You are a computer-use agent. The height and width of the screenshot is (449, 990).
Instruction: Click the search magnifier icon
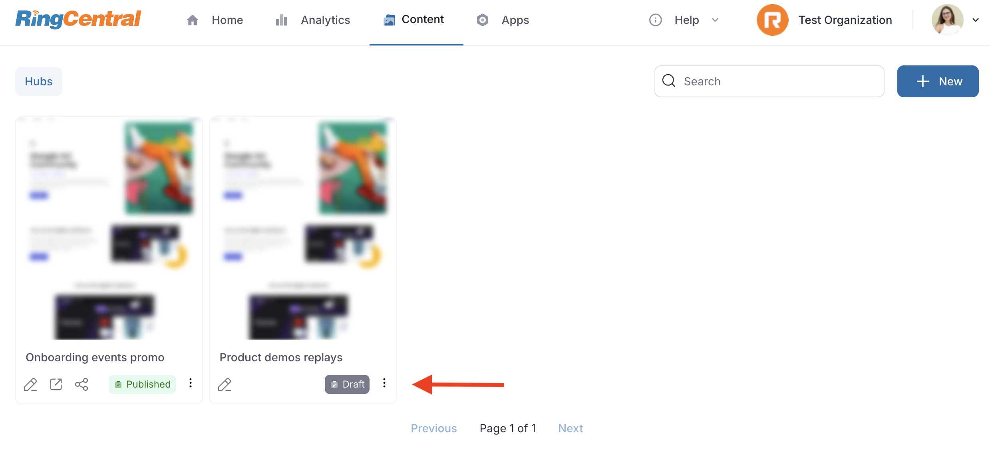[x=669, y=81]
